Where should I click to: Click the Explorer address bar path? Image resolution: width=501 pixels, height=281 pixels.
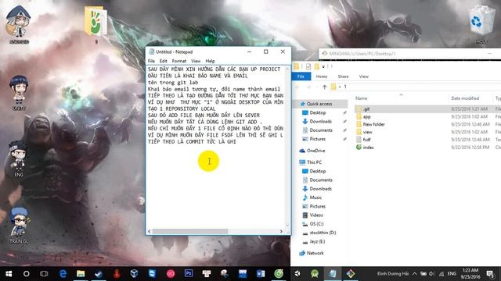[416, 87]
